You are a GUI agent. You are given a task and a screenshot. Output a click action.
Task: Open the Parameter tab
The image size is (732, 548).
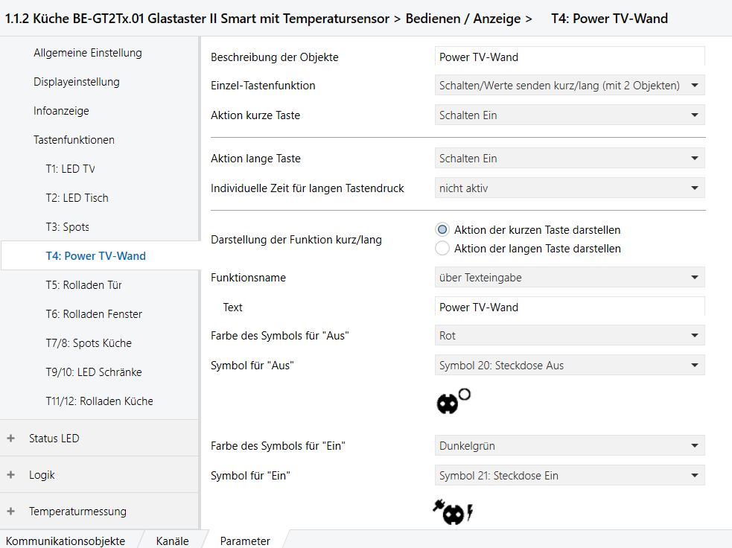[245, 541]
